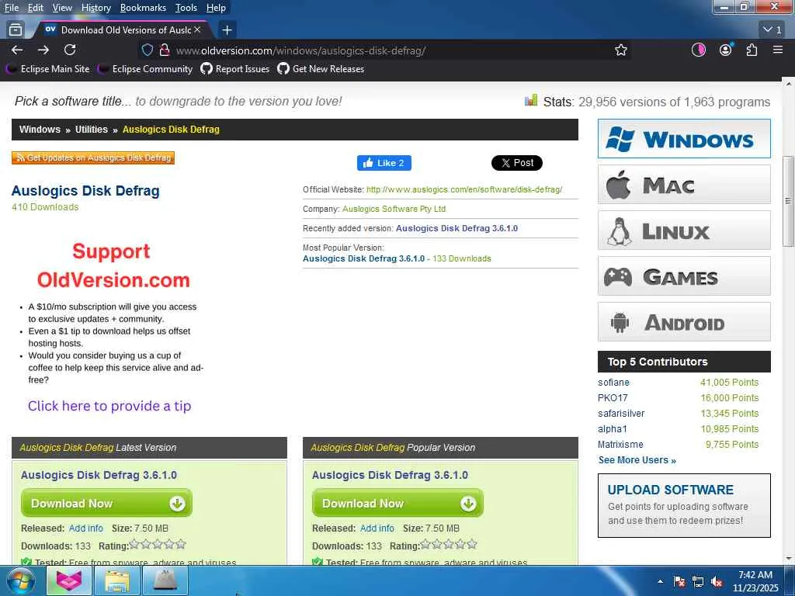This screenshot has height=596, width=795.
Task: Open Get New Releases bookmark
Action: tap(321, 69)
